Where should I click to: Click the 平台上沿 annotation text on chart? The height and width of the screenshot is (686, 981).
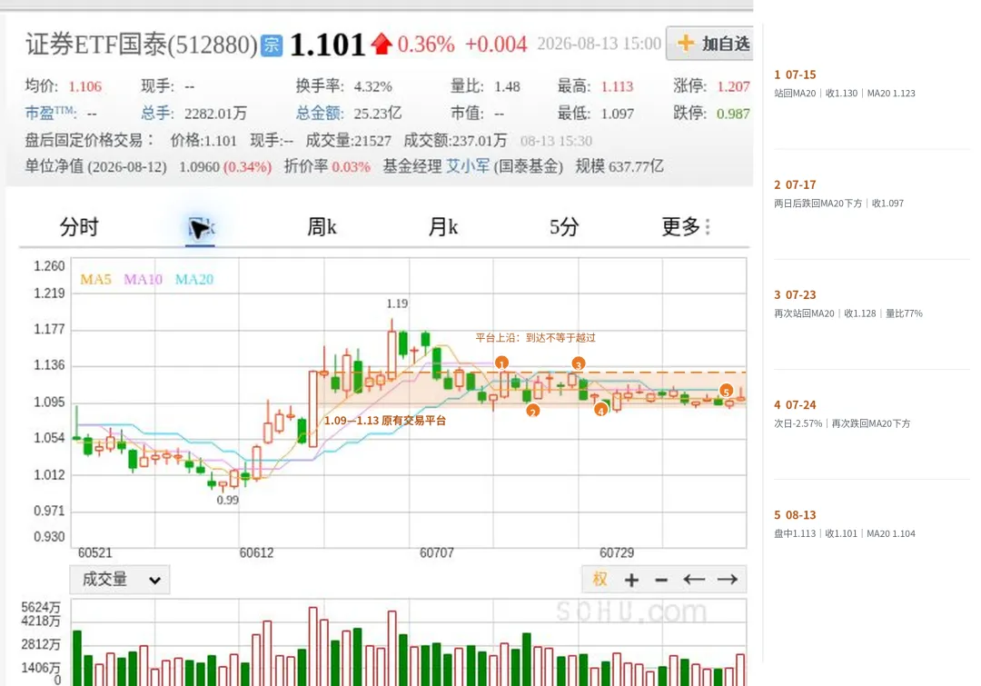click(x=536, y=338)
